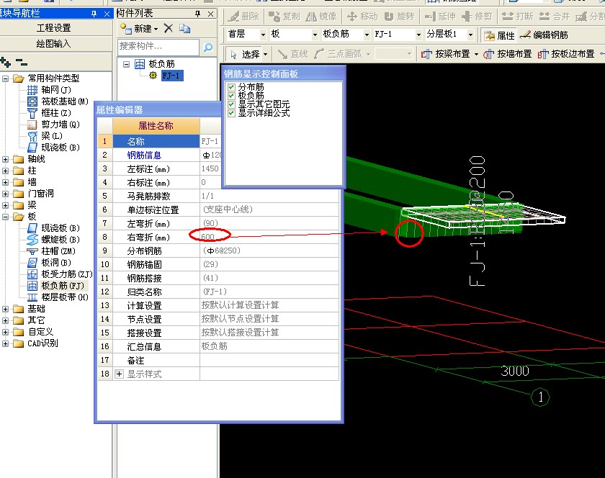
Task: Click the 右弯折 value cell 600
Action: pyautogui.click(x=269, y=238)
